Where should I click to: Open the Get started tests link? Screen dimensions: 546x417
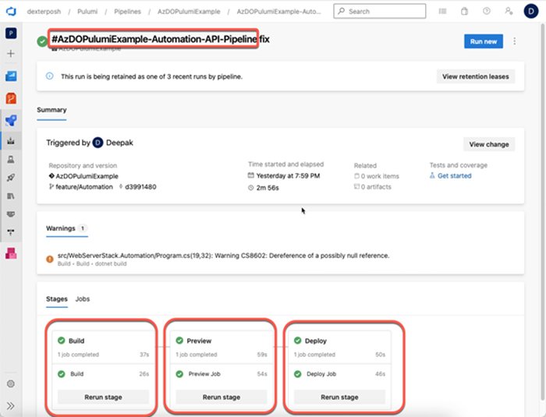pyautogui.click(x=454, y=176)
